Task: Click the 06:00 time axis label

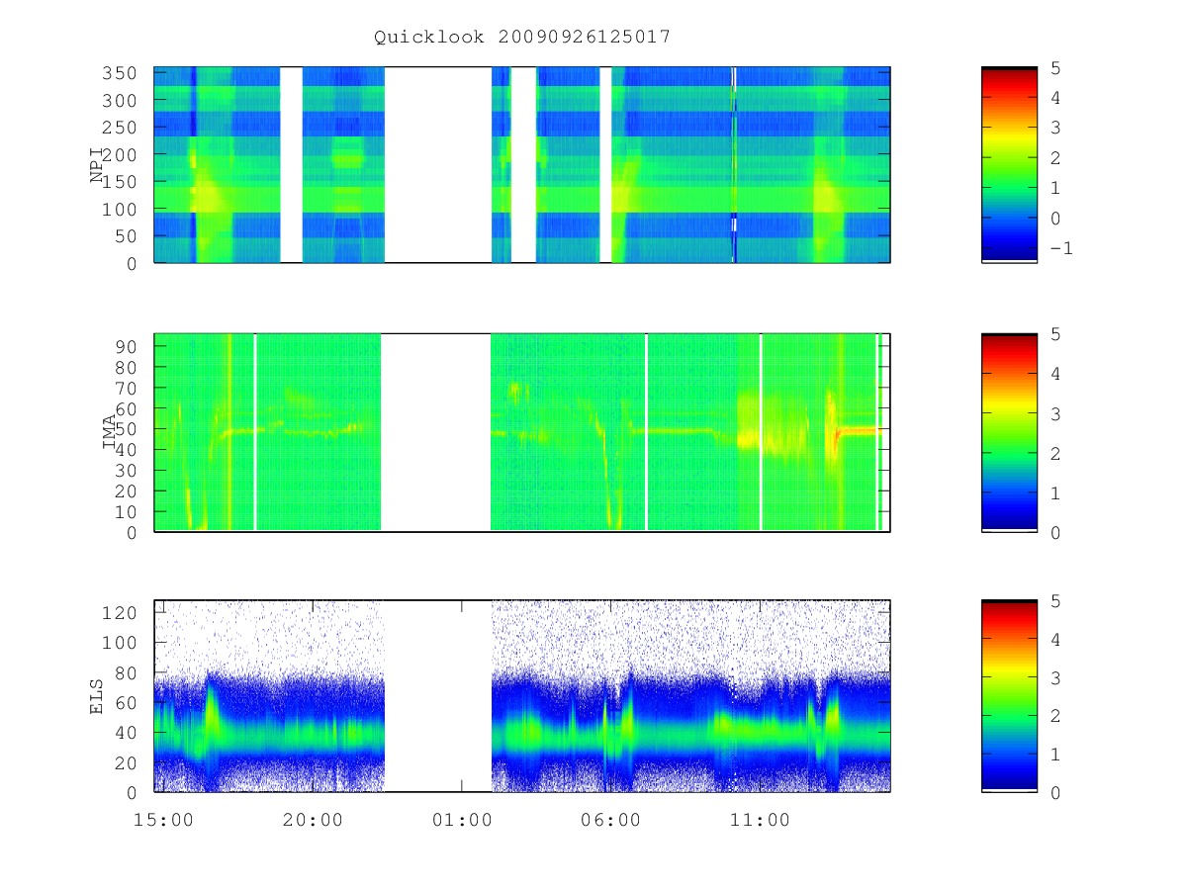Action: click(610, 820)
